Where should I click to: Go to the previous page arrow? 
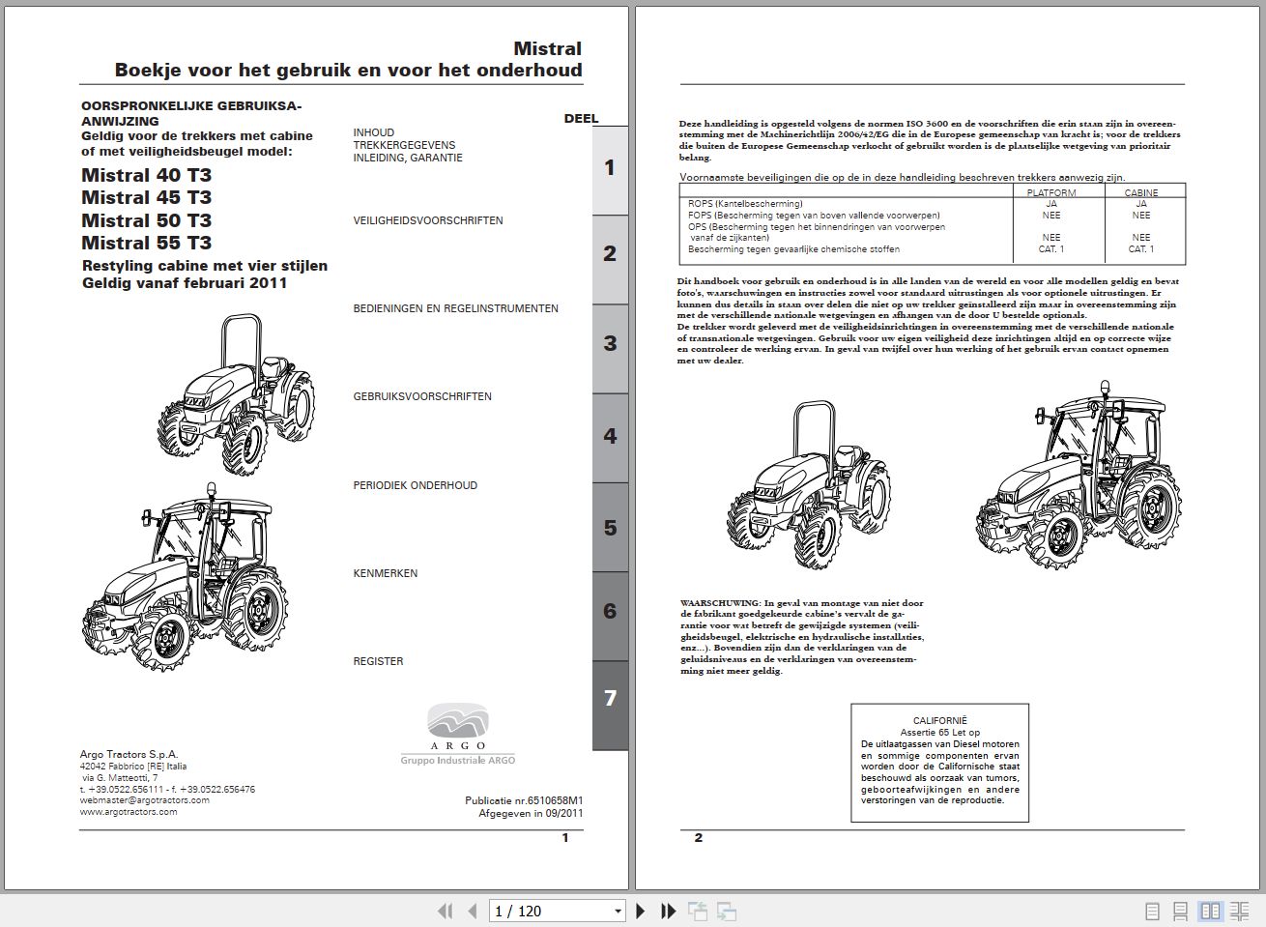(473, 911)
